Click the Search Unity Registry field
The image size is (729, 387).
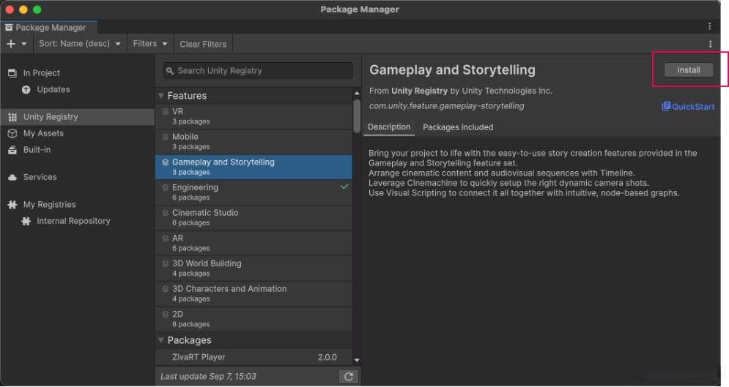258,71
